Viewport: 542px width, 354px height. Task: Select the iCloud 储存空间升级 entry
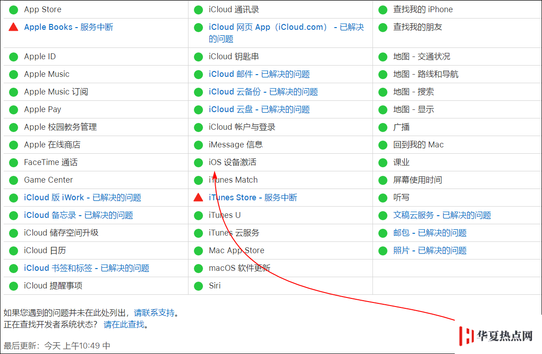[61, 233]
